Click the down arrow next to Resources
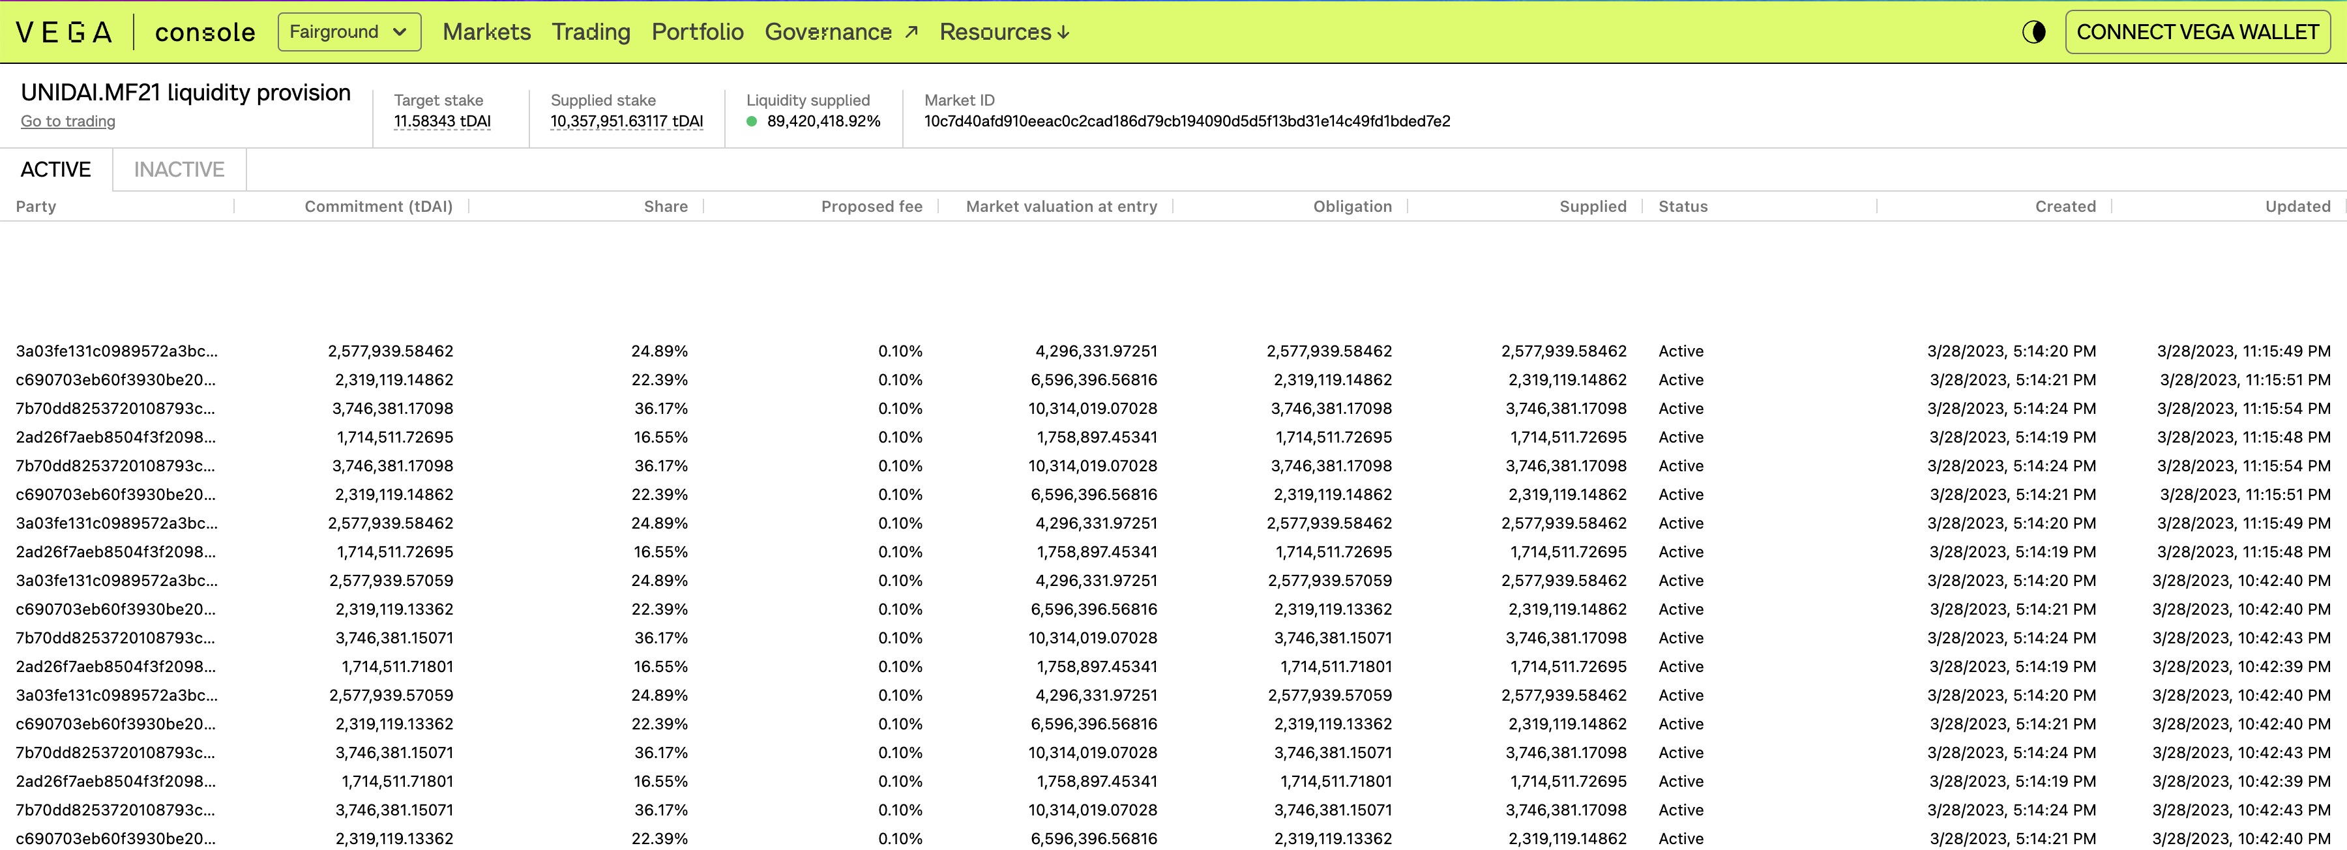Image resolution: width=2347 pixels, height=850 pixels. pos(1064,32)
